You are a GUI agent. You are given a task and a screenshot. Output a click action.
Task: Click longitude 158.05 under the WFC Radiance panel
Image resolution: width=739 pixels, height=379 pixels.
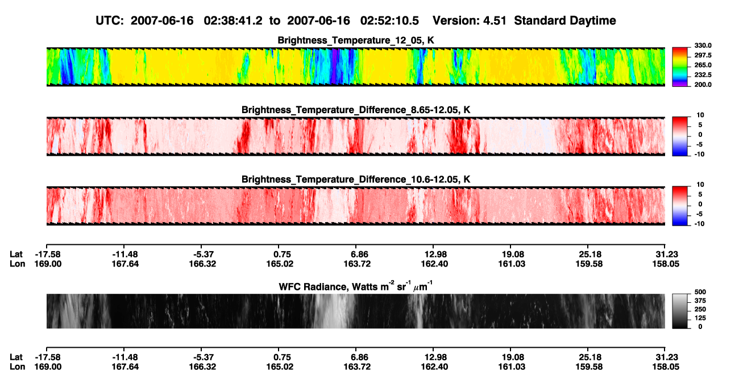tap(666, 367)
